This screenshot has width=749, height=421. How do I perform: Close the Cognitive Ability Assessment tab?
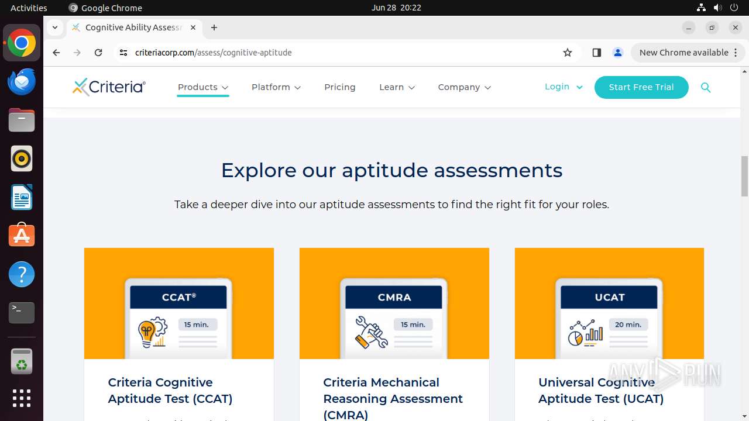coord(193,27)
